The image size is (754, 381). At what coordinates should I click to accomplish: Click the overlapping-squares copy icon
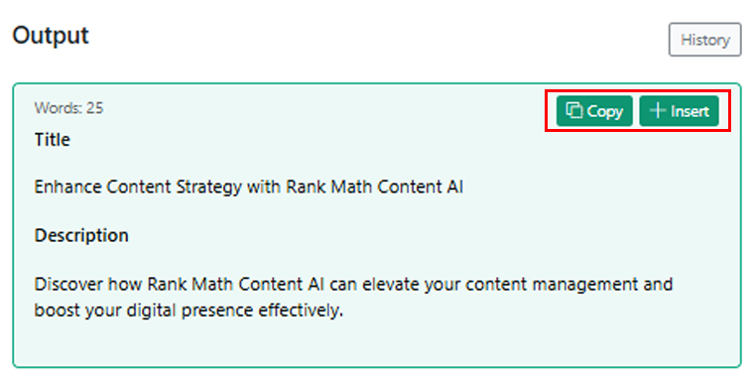click(x=574, y=111)
